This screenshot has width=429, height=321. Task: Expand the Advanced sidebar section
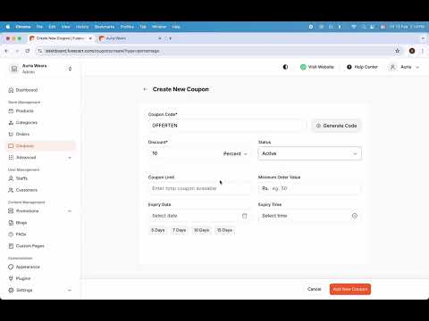coord(40,157)
